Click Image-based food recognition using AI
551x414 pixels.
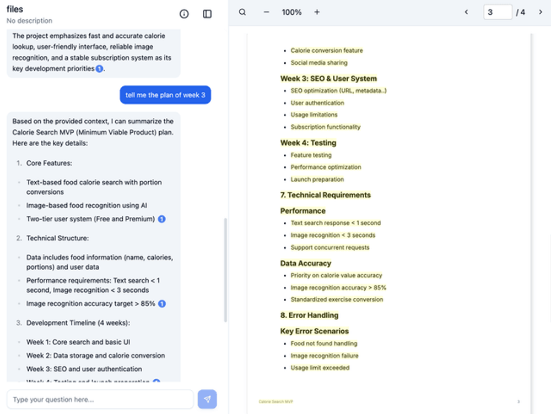87,205
